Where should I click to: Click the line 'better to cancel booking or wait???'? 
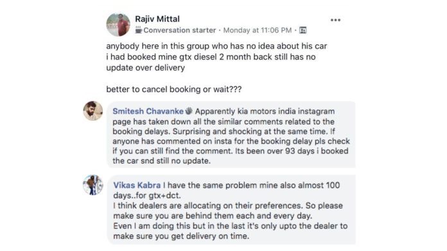[174, 89]
